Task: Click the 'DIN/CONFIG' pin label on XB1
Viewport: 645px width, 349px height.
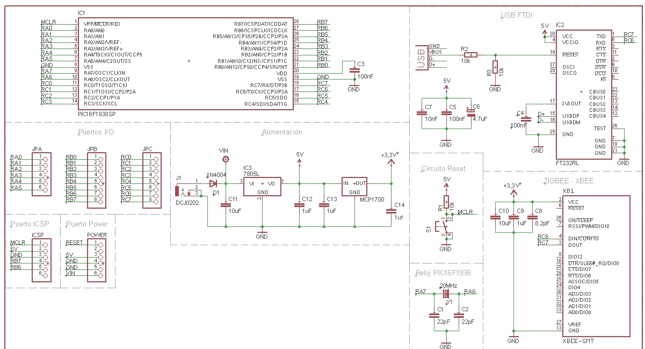Action: coord(583,239)
